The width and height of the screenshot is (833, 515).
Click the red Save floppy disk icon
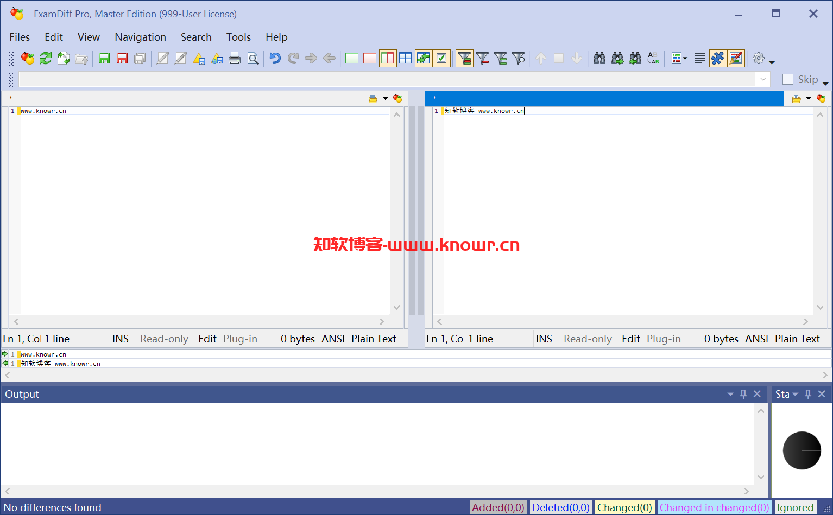(x=122, y=58)
